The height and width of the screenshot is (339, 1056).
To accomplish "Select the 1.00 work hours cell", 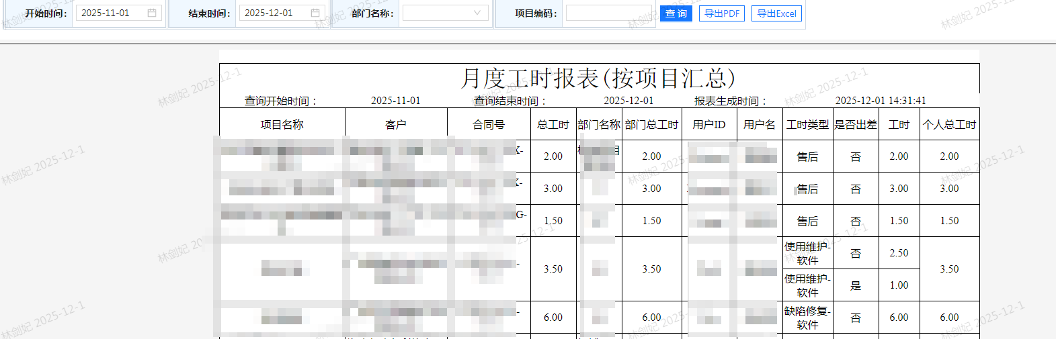I will [x=899, y=285].
